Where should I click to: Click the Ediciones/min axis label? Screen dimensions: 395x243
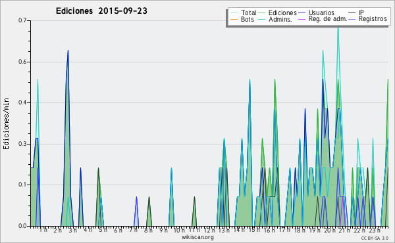pos(6,123)
